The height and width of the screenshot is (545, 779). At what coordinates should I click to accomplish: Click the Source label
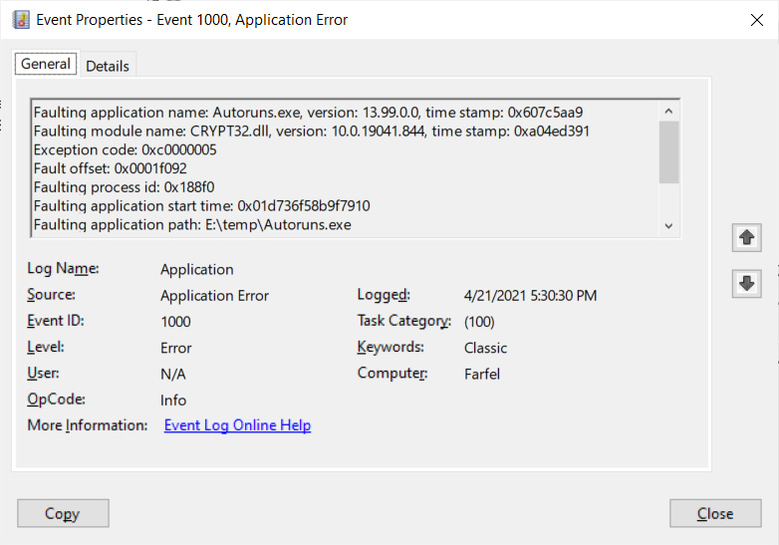pyautogui.click(x=51, y=295)
